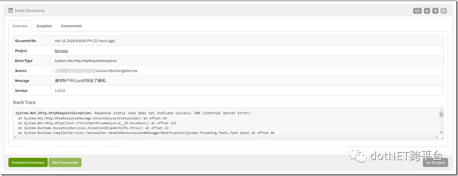Switch to the Exception tab

[45, 26]
